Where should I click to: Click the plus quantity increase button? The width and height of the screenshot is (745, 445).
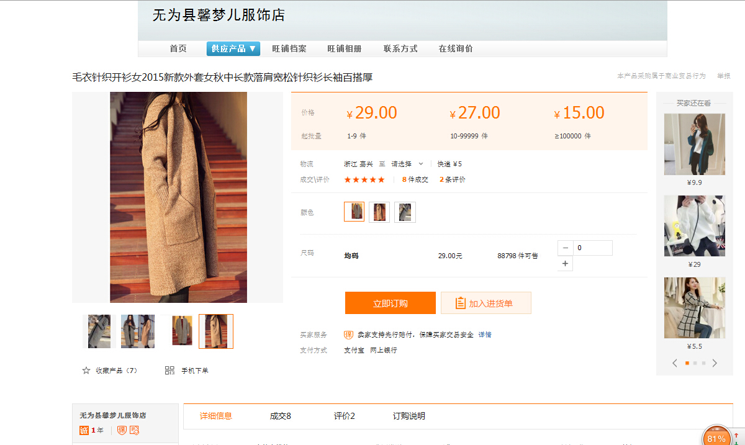pyautogui.click(x=565, y=264)
